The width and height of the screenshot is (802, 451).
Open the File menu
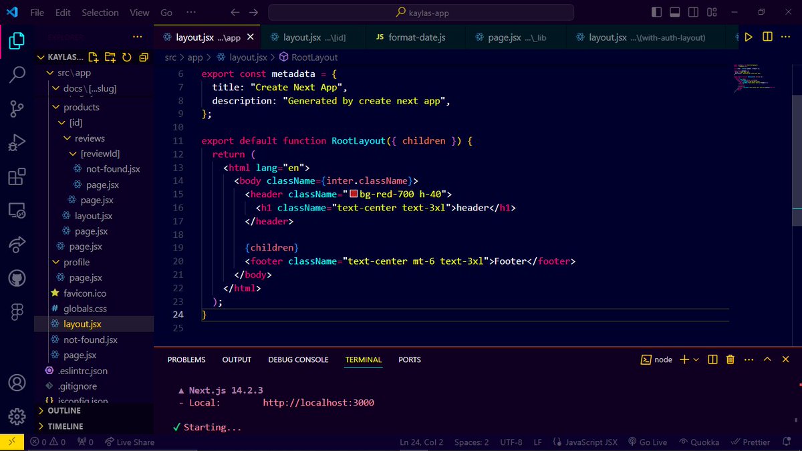coord(37,13)
